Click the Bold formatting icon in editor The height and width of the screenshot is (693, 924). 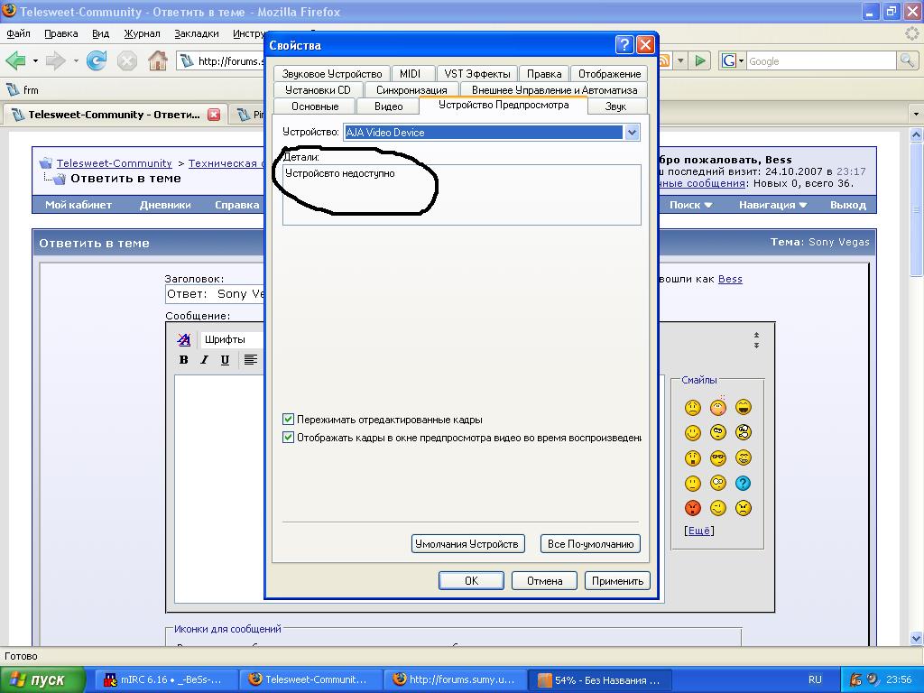184,359
